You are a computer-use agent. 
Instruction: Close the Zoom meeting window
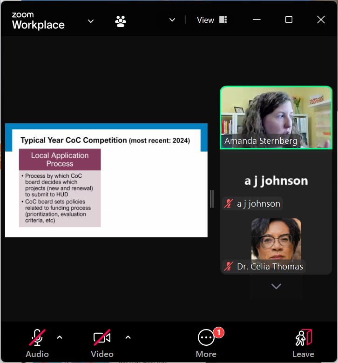tap(321, 20)
